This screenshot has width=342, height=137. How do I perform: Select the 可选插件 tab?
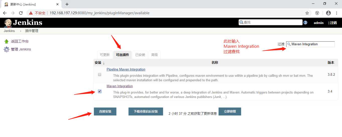[122, 55]
